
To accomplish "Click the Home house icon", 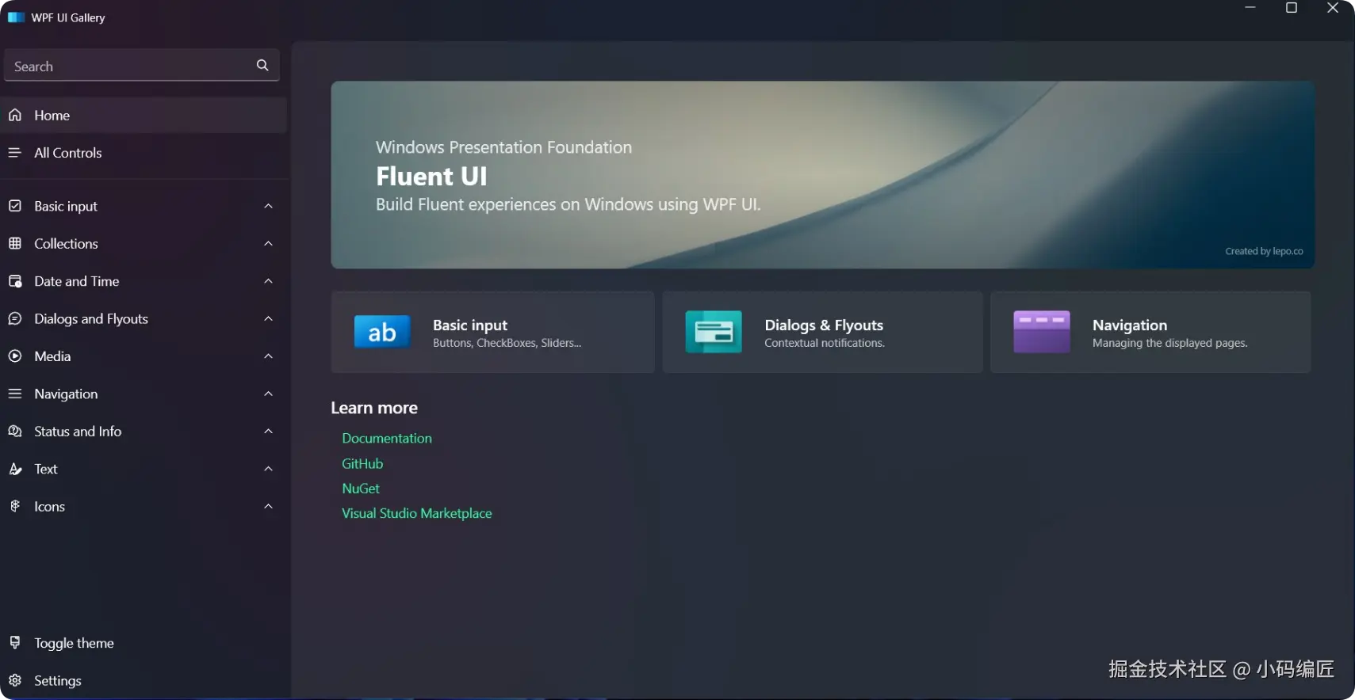I will tap(15, 115).
